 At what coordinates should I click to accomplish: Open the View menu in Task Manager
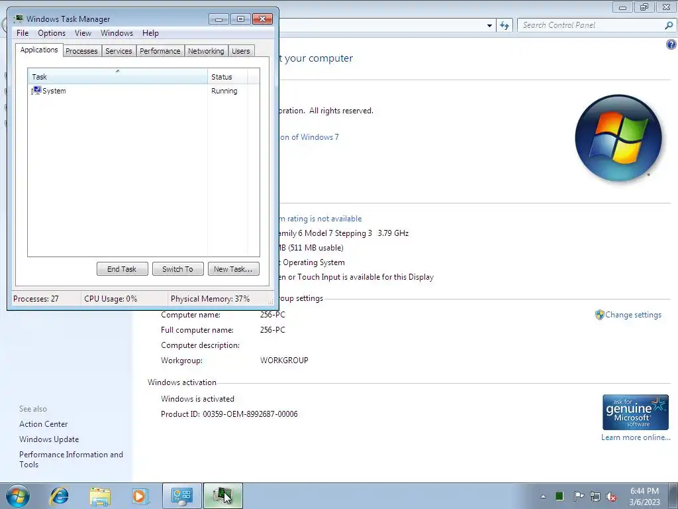point(83,33)
